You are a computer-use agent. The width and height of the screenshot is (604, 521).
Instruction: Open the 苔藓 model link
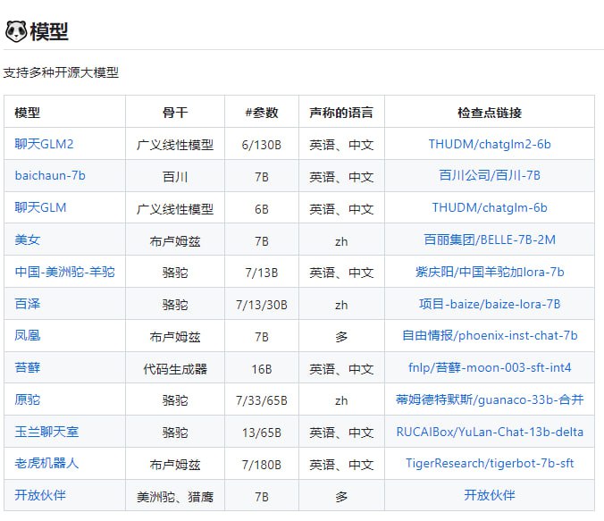[28, 367]
